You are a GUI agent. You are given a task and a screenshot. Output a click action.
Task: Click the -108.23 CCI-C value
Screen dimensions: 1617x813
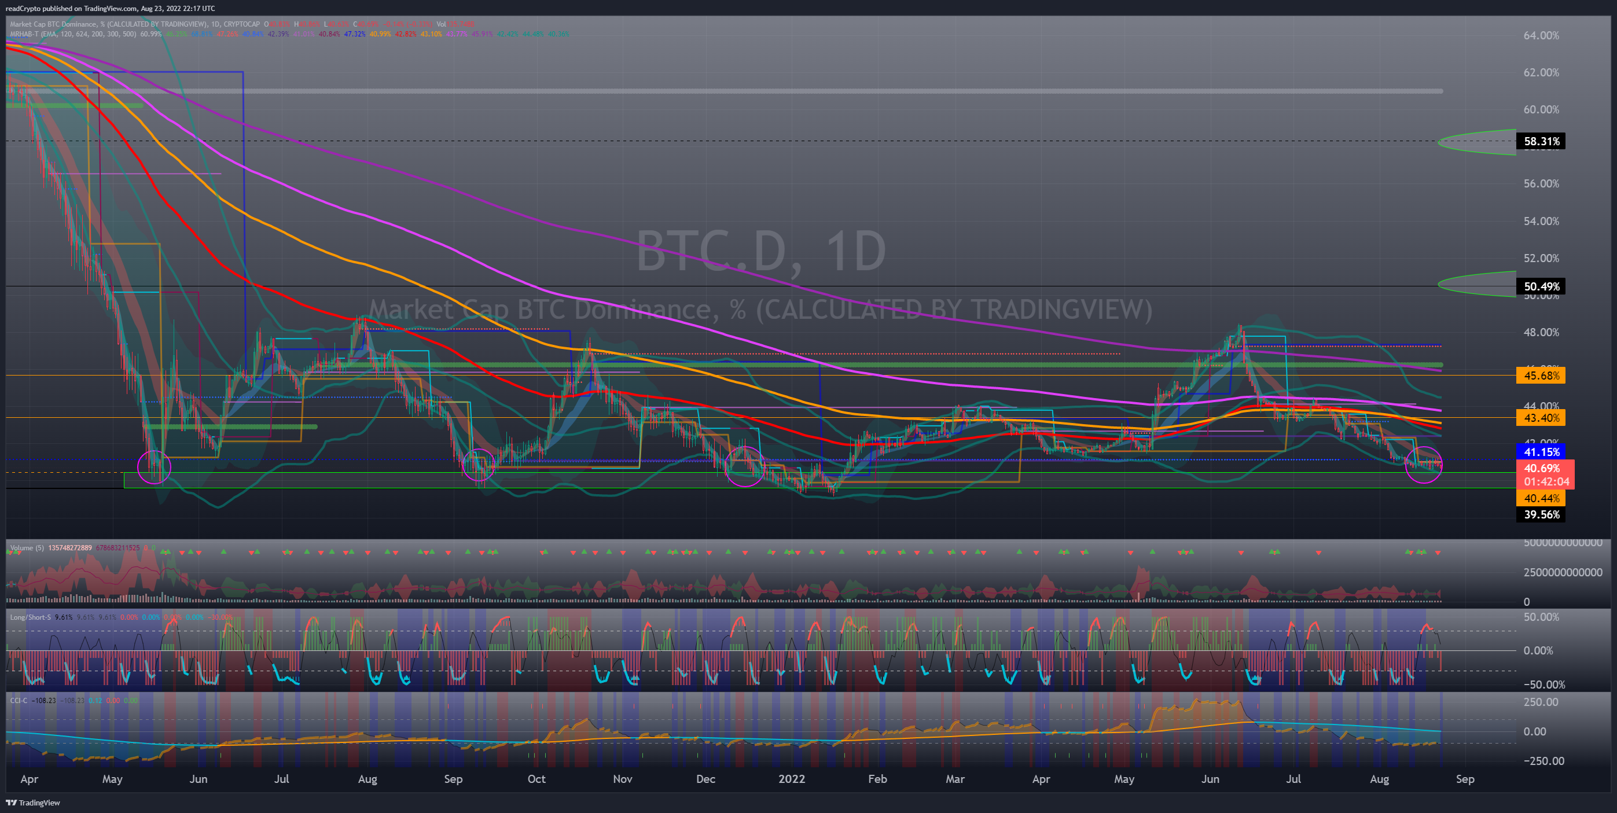point(43,700)
